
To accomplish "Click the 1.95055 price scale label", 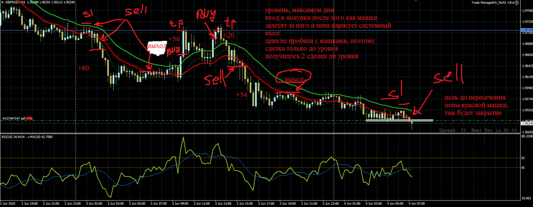I will click(527, 132).
